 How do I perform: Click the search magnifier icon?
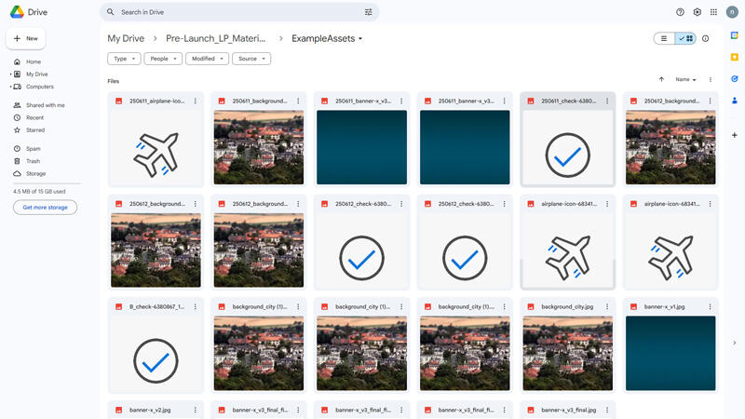110,12
